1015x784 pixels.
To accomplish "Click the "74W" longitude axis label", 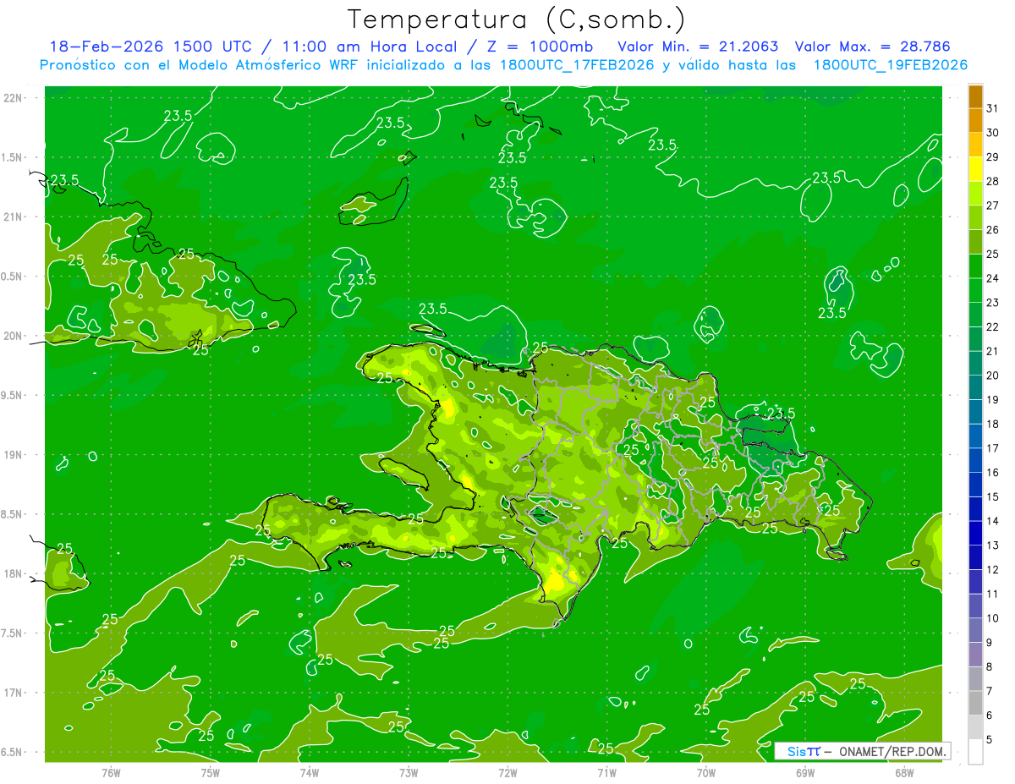I will pos(309,772).
